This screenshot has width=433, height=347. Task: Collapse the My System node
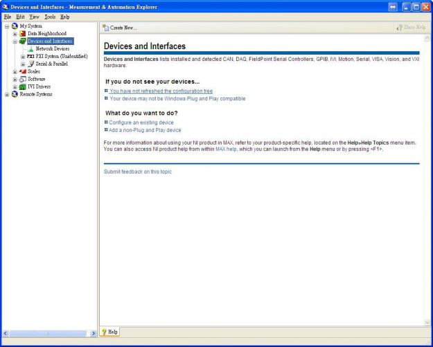tap(7, 26)
